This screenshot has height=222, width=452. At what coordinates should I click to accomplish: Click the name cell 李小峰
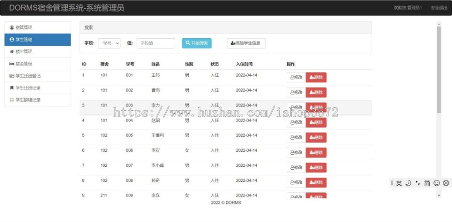point(158,165)
